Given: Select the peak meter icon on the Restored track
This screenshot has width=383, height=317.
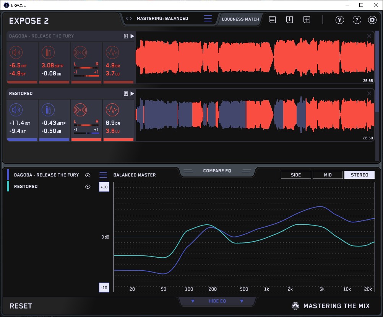Looking at the screenshot, I should point(48,110).
